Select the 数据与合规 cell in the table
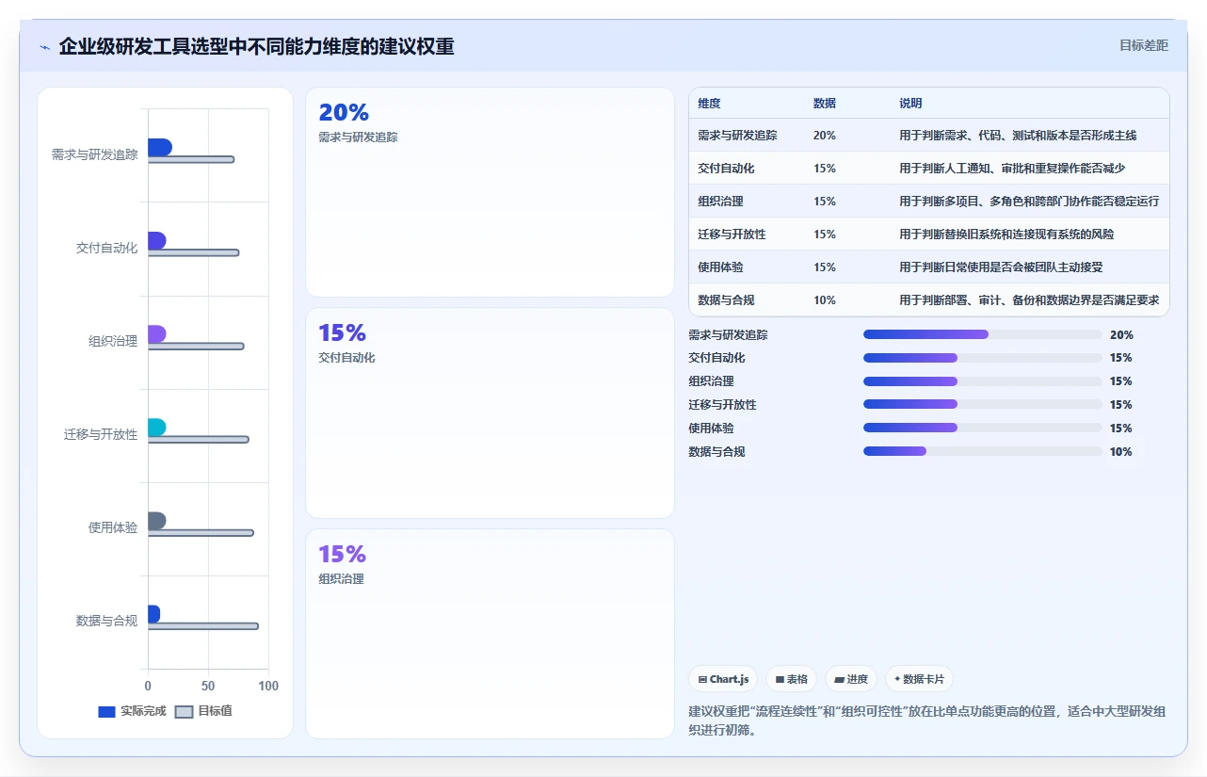 (x=726, y=300)
